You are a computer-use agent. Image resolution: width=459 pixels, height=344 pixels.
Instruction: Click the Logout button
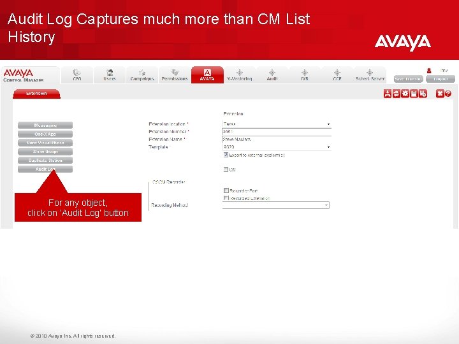click(441, 79)
